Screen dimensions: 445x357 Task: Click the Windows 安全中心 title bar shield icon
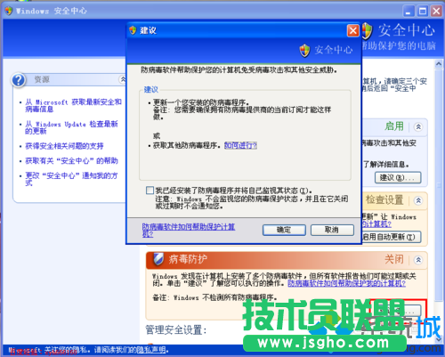pos(9,11)
